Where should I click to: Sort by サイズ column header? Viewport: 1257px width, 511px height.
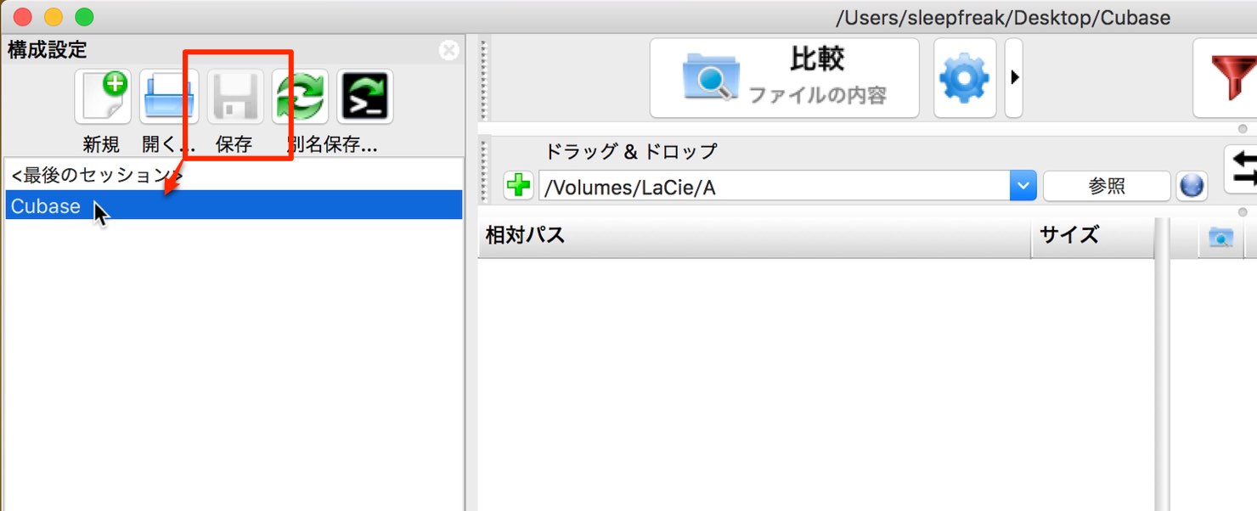coord(1092,236)
